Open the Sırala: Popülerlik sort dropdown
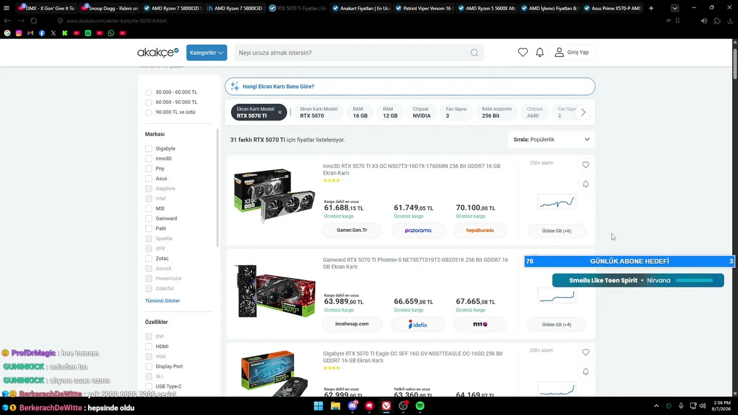 (552, 139)
